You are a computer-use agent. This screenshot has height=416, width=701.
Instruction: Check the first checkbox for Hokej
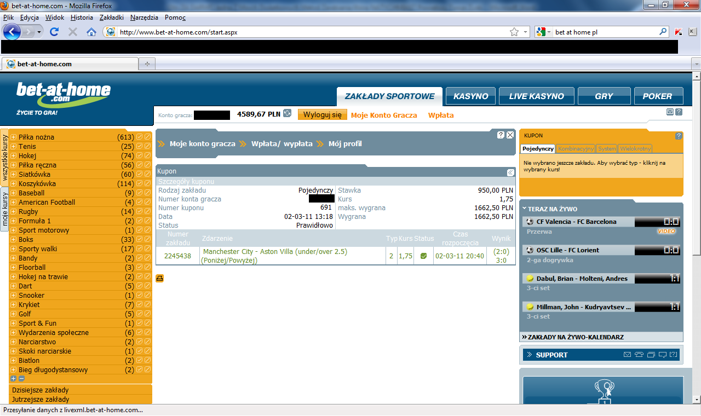click(x=140, y=155)
